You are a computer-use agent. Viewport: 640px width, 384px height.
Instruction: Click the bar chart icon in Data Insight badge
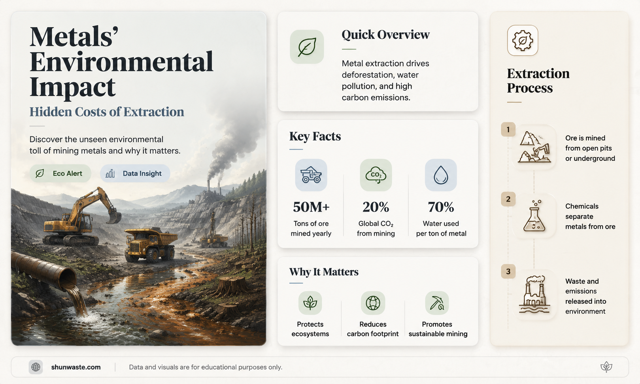[x=110, y=173]
